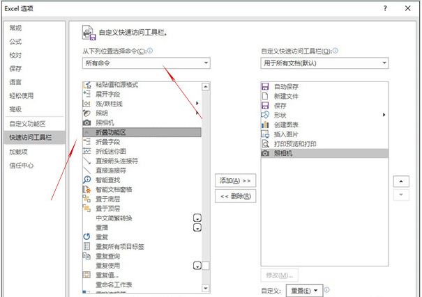Click the 形状 shapes icon
422x297 pixels.
pos(265,115)
